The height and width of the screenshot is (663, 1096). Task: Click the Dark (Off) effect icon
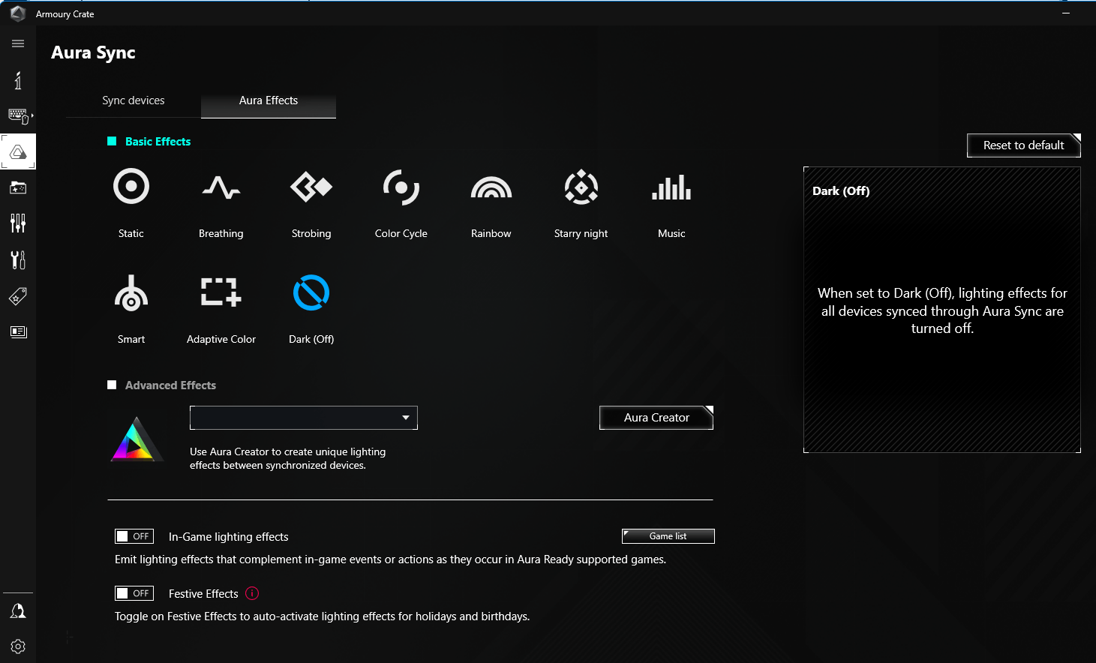(311, 292)
